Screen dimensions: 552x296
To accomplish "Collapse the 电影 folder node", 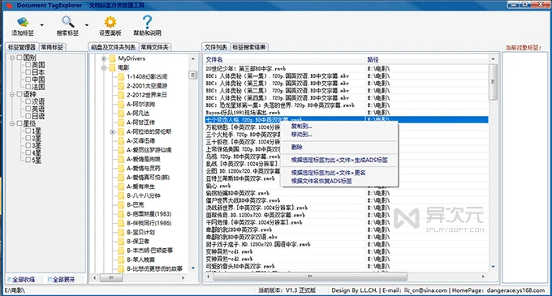I will coord(104,67).
